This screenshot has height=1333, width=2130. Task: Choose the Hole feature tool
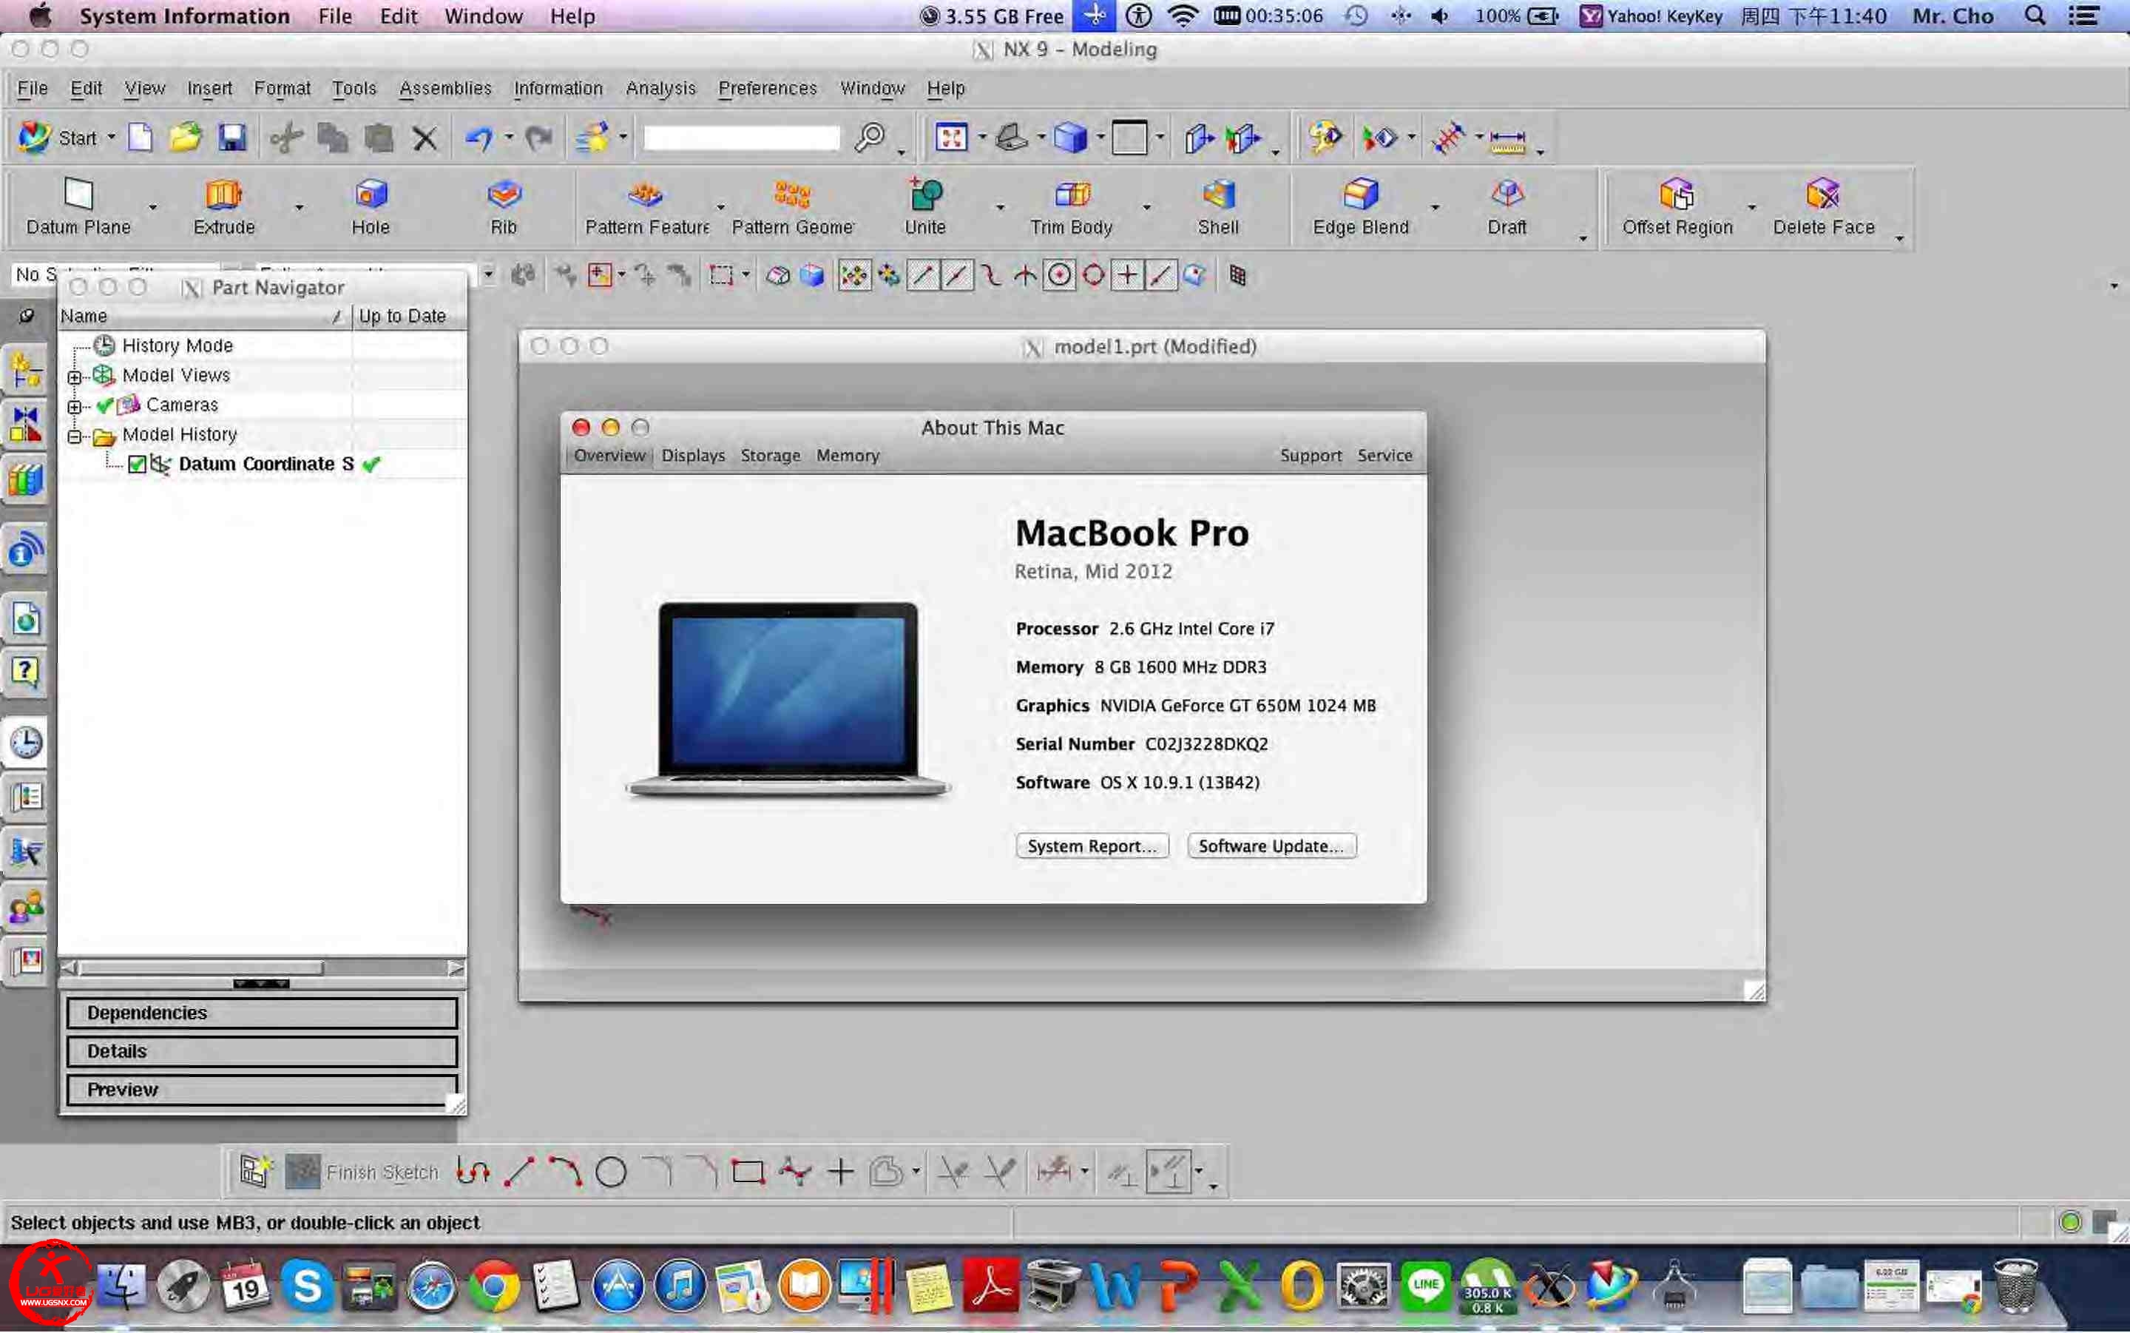(371, 207)
